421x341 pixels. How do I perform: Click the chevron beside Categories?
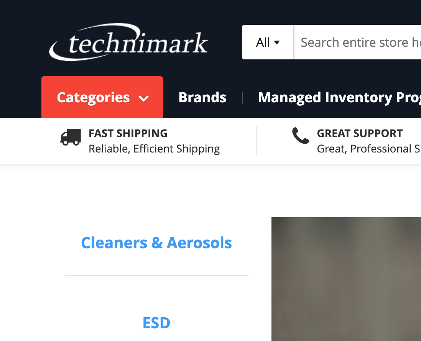pos(144,99)
